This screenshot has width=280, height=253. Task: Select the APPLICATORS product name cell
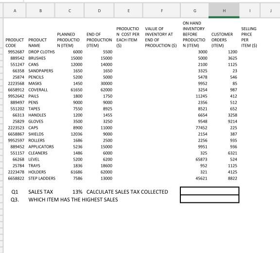(41, 146)
